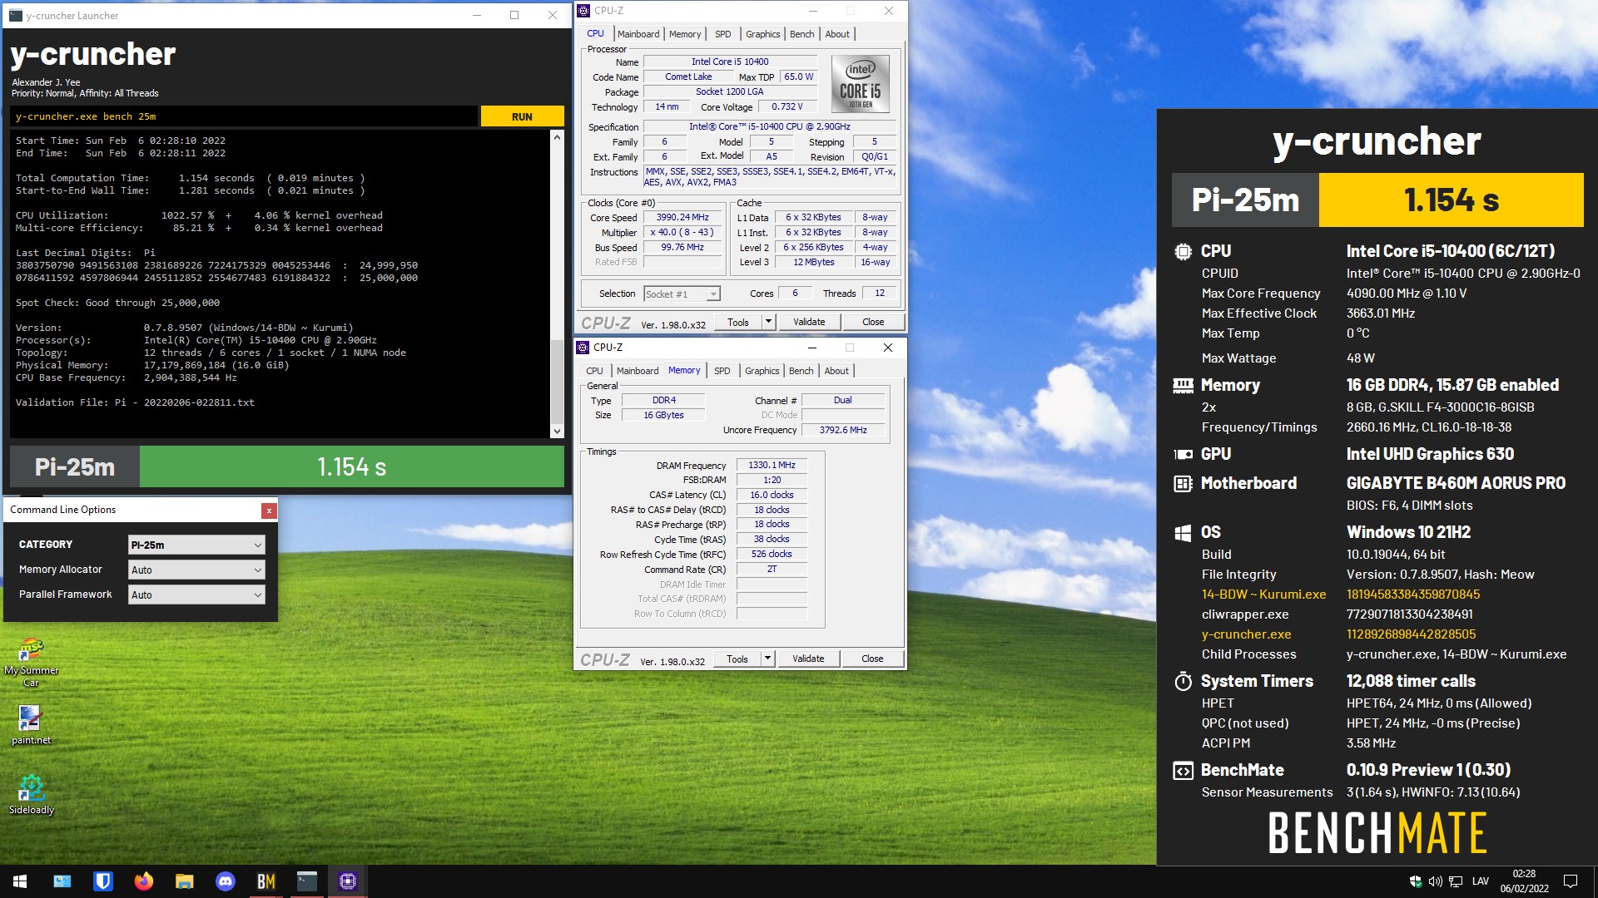Click the yellow 1.154 s score in BenchMate

pos(1451,200)
